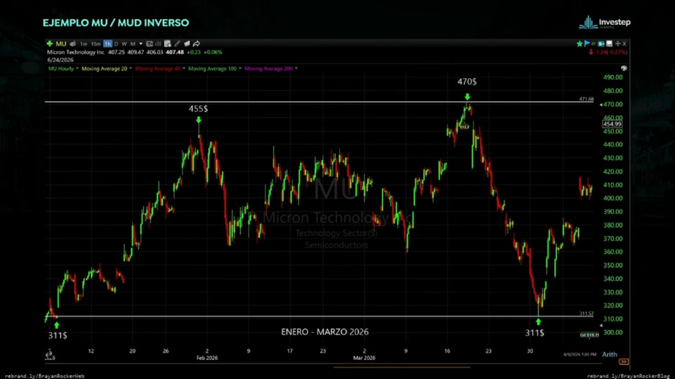Select the W weekly timeframe
Image resolution: width=675 pixels, height=379 pixels.
point(124,44)
